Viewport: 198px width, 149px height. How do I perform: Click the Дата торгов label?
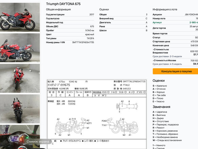click(159, 28)
